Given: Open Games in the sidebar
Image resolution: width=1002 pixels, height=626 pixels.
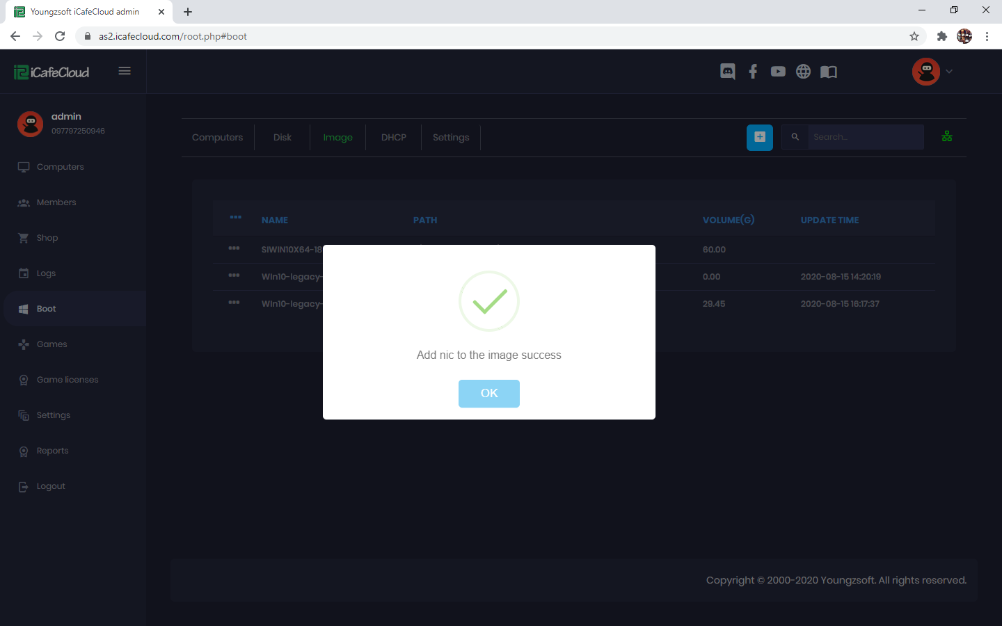Looking at the screenshot, I should pos(51,344).
